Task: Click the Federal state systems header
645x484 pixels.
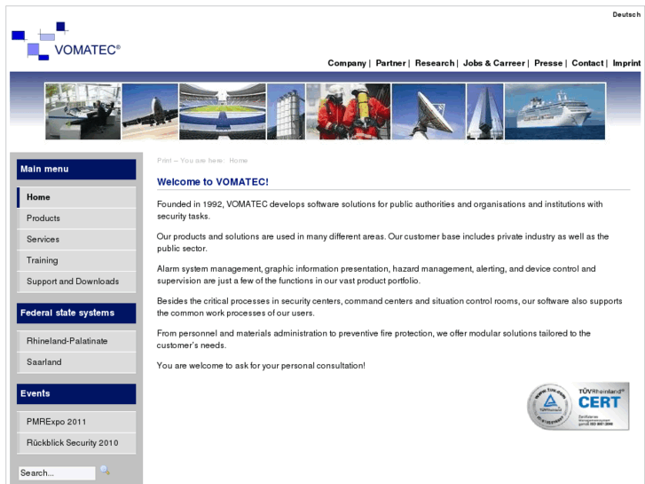Action: (x=76, y=313)
